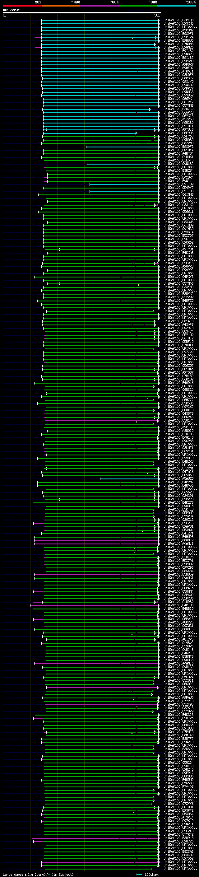Click the red 20% identity scale segment
This screenshot has width=199, height=877.
(x=22, y=6)
